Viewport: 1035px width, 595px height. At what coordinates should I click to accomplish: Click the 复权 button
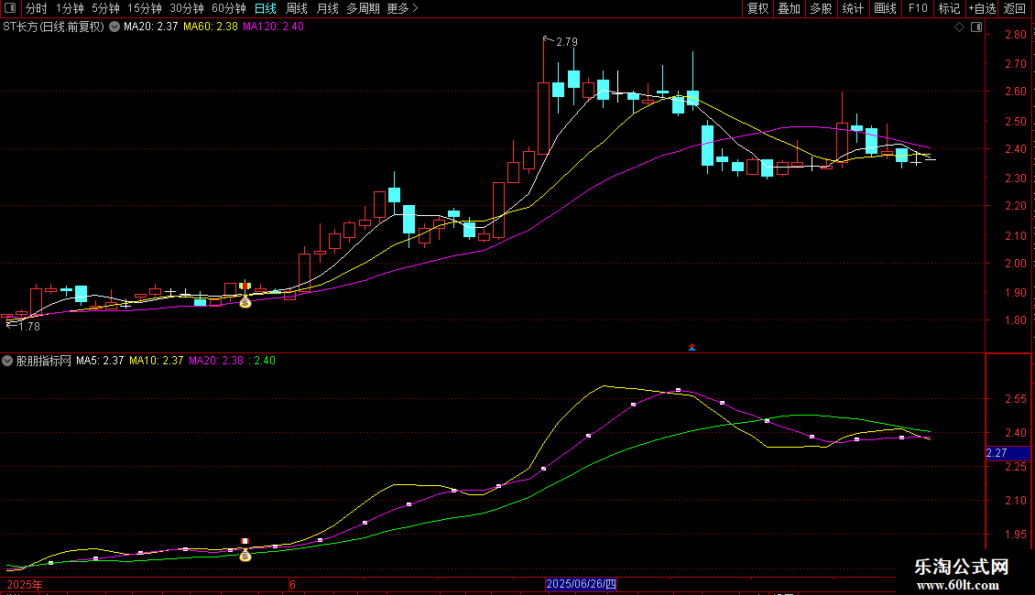coord(757,8)
